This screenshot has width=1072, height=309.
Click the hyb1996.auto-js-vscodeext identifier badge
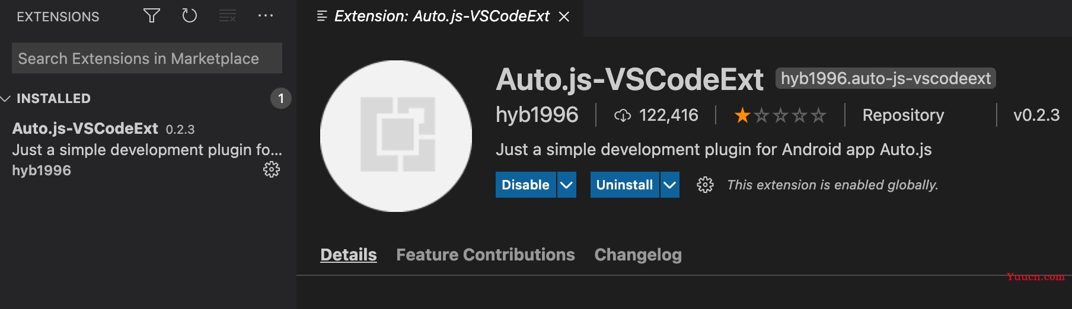coord(885,78)
